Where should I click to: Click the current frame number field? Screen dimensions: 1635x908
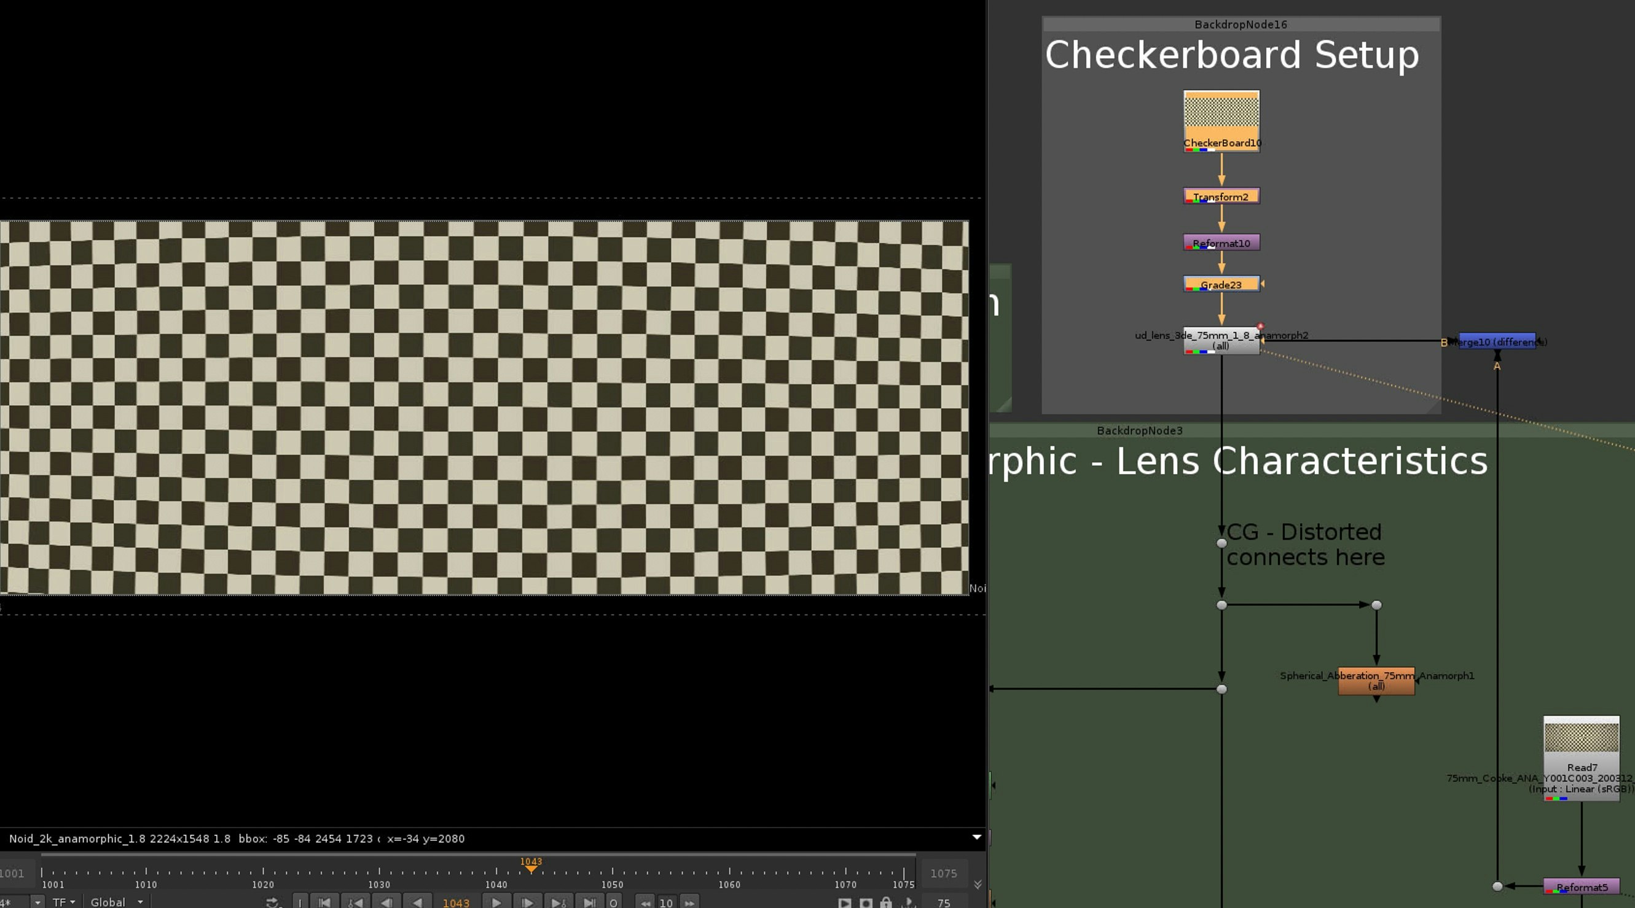coord(456,902)
